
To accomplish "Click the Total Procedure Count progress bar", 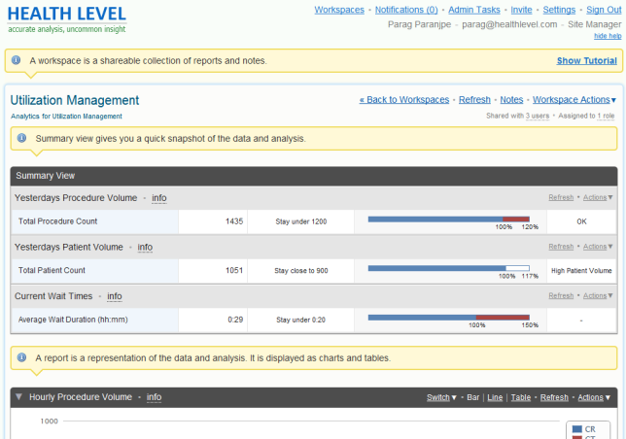I will pos(448,219).
